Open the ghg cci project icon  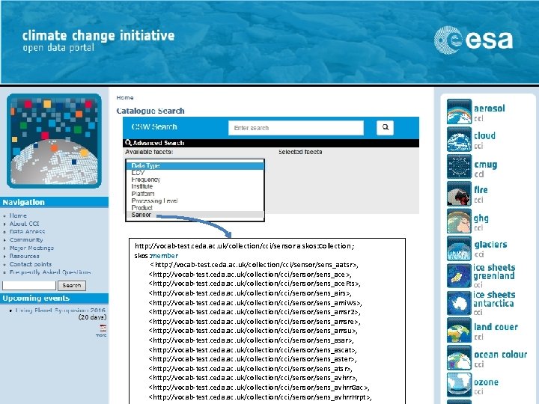point(459,221)
